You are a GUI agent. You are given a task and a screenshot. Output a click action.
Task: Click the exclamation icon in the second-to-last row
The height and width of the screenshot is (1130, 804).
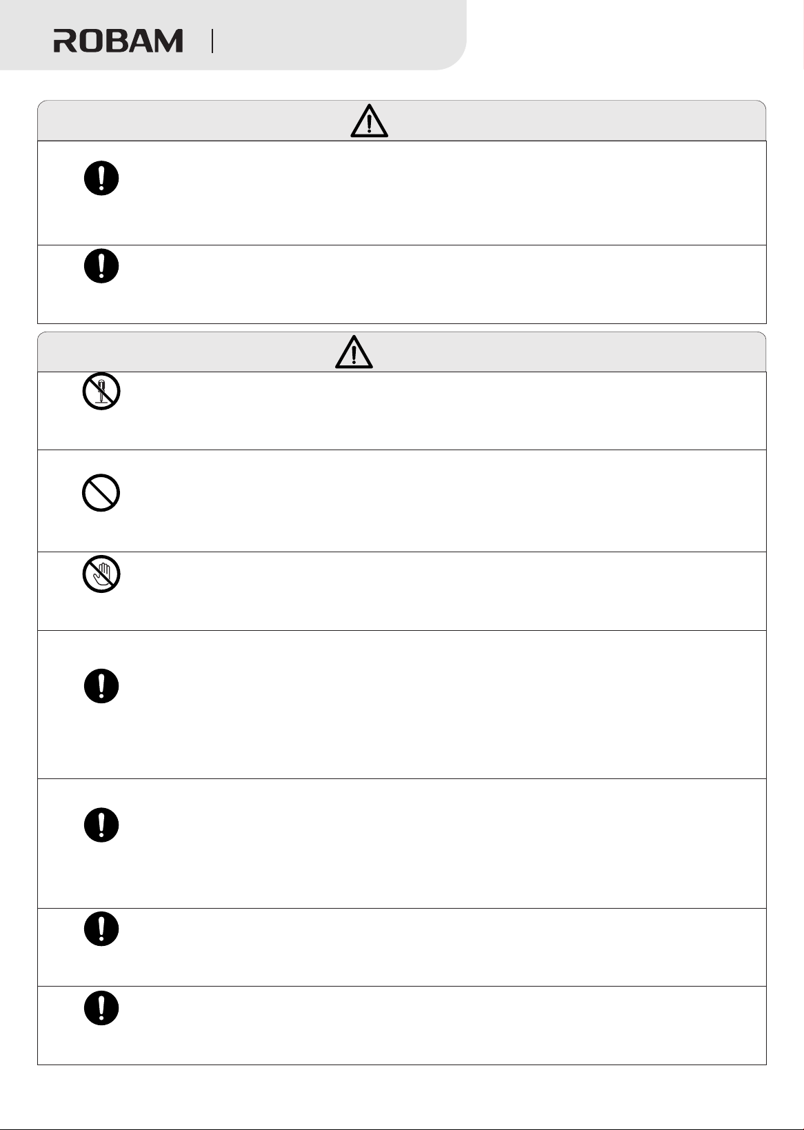click(101, 929)
